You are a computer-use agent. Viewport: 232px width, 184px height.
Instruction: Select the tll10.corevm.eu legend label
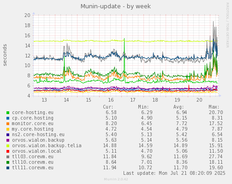pos(33,162)
